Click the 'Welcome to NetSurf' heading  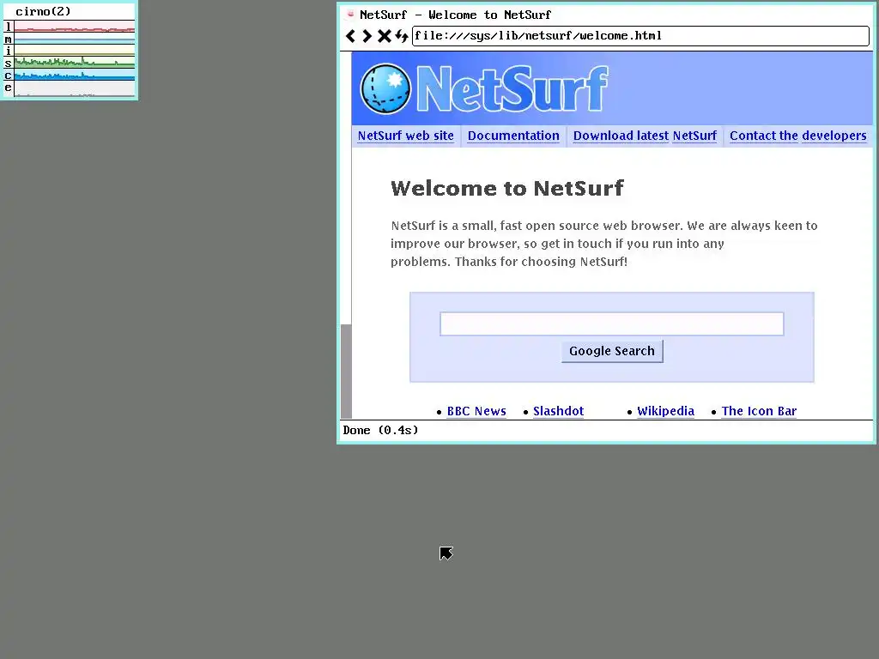[506, 188]
